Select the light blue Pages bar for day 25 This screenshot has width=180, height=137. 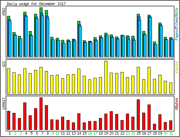tap(139, 39)
